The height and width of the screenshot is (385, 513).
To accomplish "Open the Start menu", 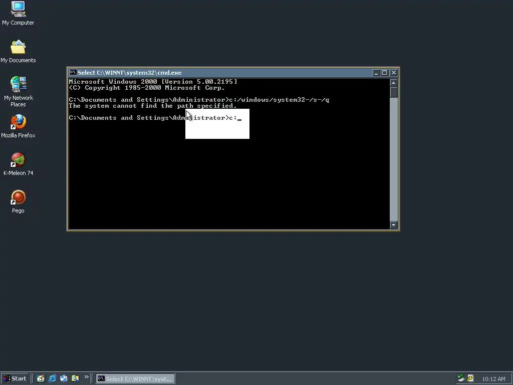I will point(15,379).
